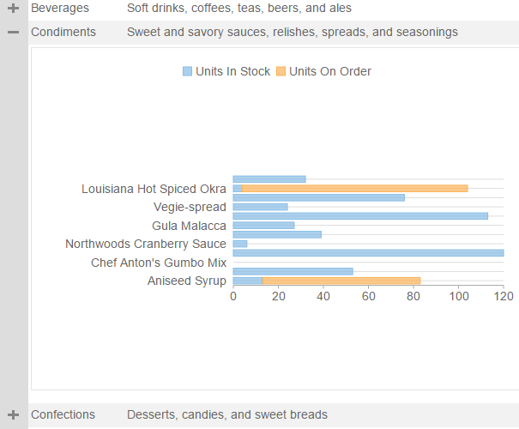Select the Condiments category name
The height and width of the screenshot is (429, 519).
click(63, 32)
